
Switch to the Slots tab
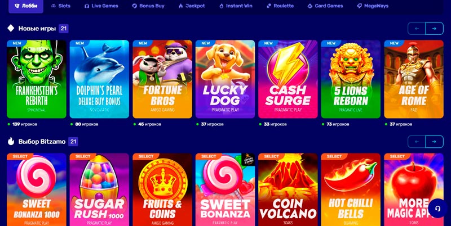click(x=60, y=6)
